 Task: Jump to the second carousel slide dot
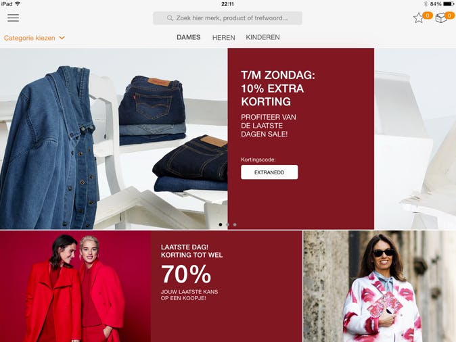click(228, 224)
